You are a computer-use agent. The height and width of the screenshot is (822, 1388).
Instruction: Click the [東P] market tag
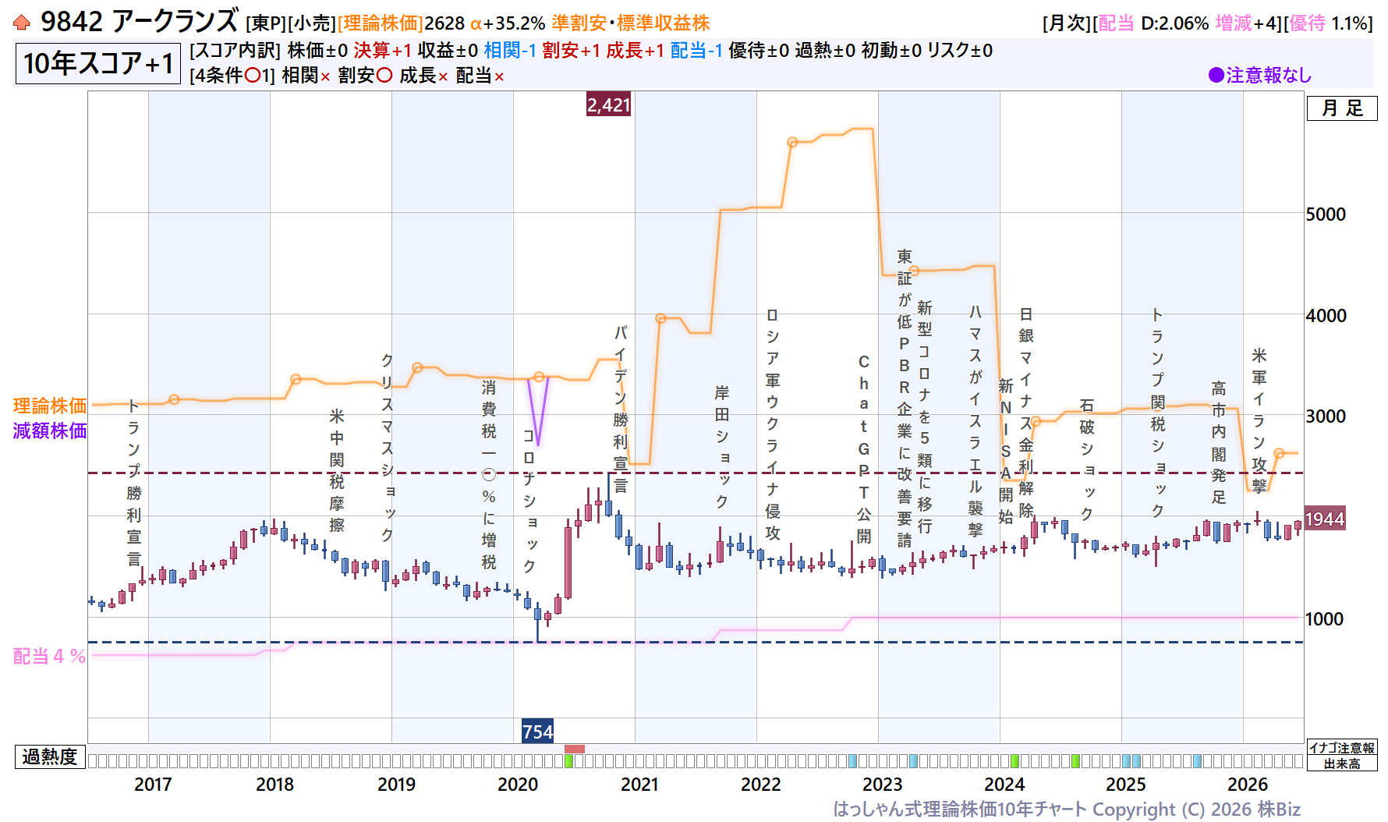tap(267, 23)
